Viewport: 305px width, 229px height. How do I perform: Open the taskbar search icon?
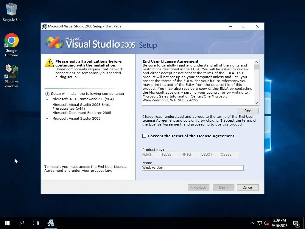[x=21, y=223]
